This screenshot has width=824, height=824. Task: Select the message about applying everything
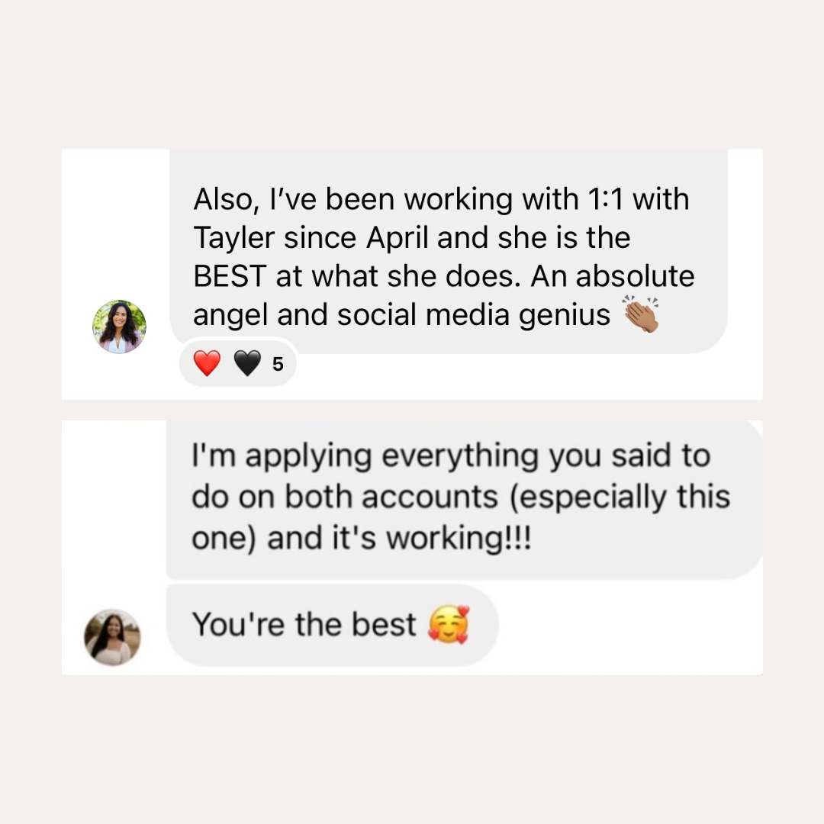pos(465,500)
